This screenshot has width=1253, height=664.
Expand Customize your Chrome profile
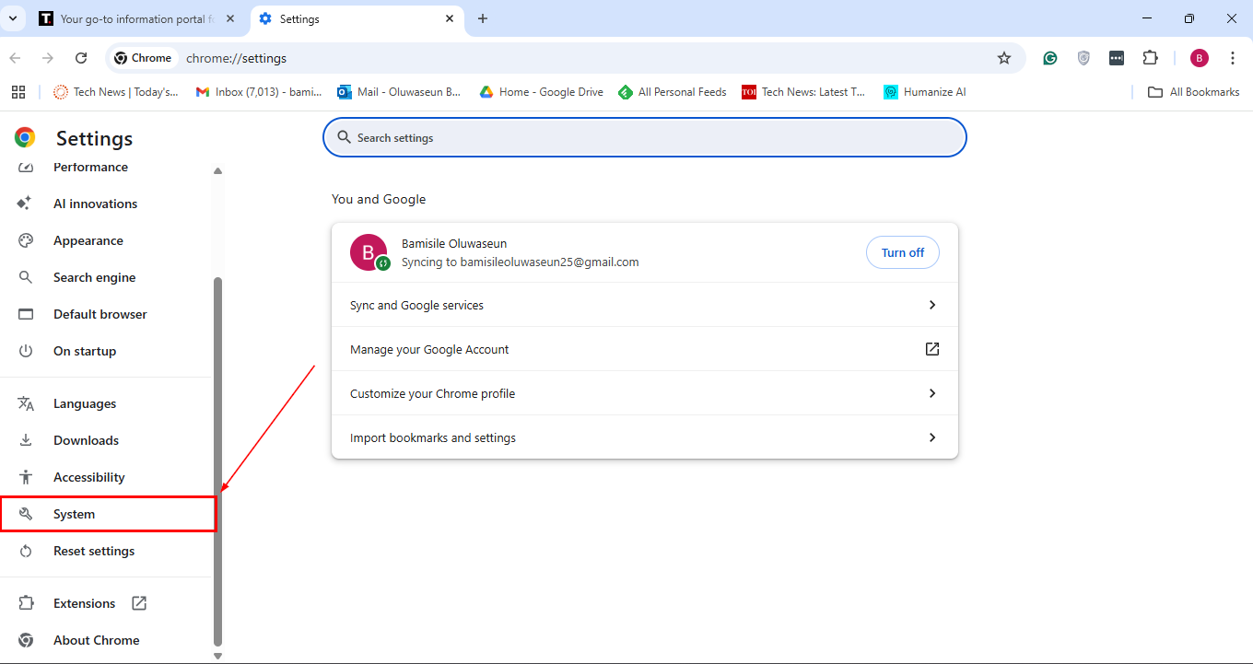[645, 393]
